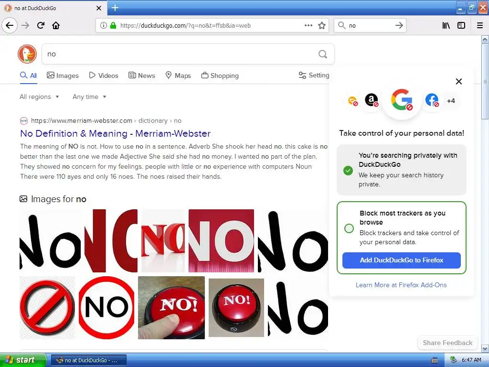489x367 pixels.
Task: Switch to the Videos tab
Action: coord(104,76)
